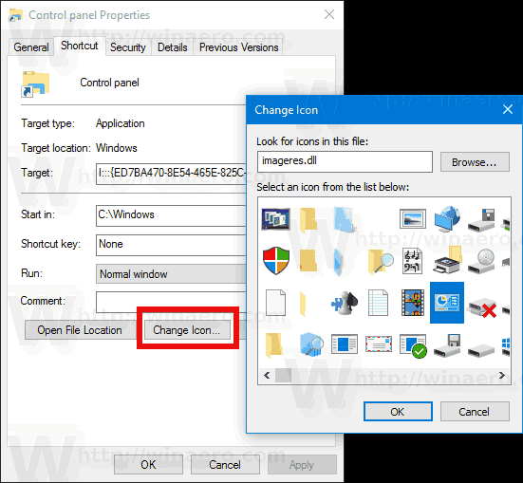Click the 'Application' target type value
The image size is (523, 483).
pyautogui.click(x=121, y=123)
